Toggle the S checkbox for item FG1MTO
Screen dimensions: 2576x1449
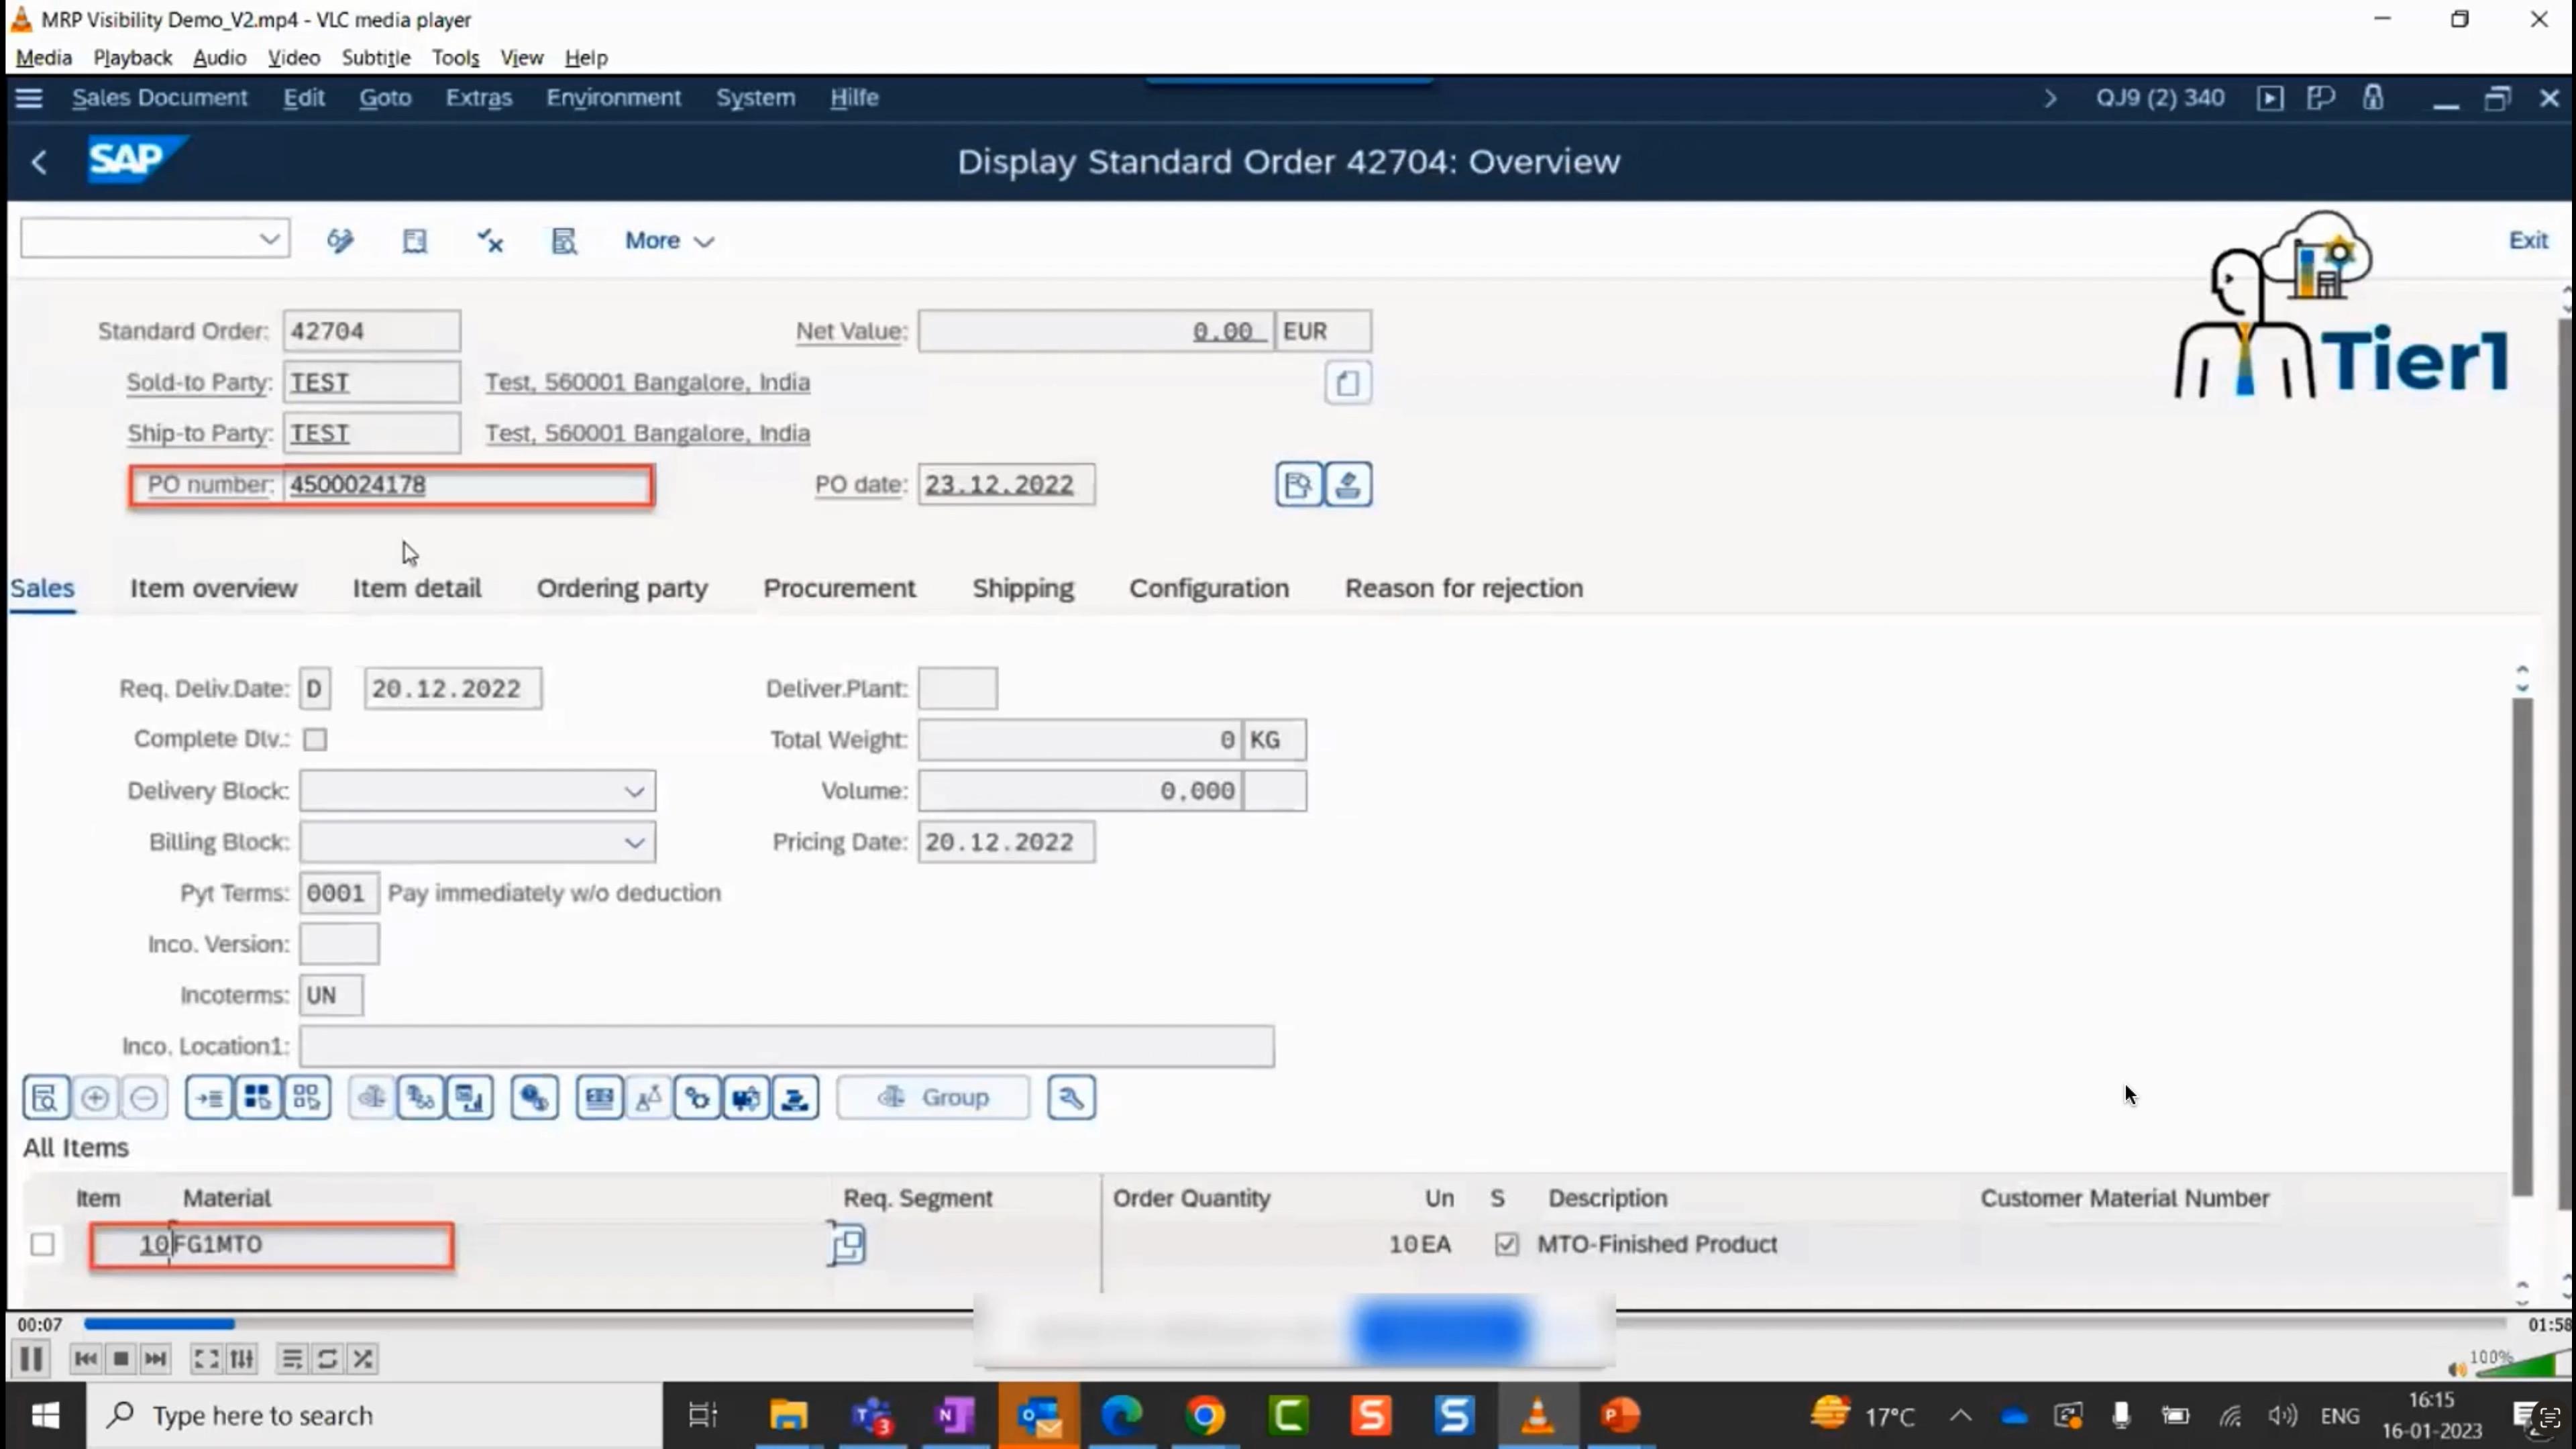(1506, 1245)
